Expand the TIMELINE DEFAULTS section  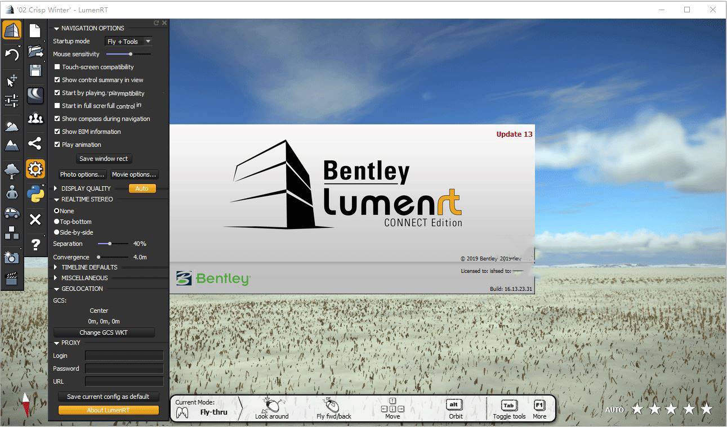click(56, 267)
